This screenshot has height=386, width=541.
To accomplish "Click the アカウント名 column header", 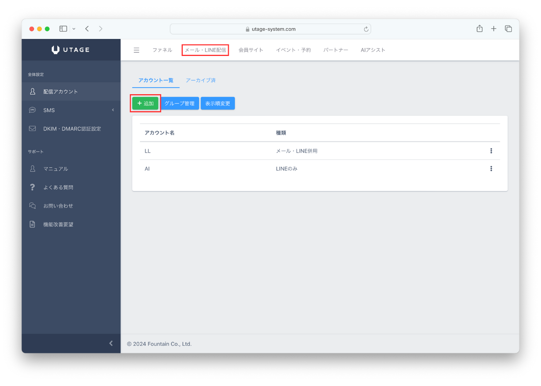I will point(160,133).
